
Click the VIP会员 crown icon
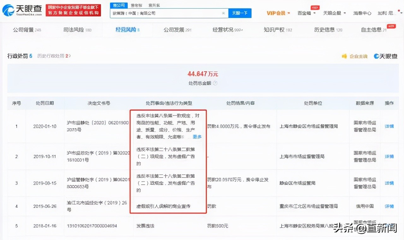coord(270,13)
